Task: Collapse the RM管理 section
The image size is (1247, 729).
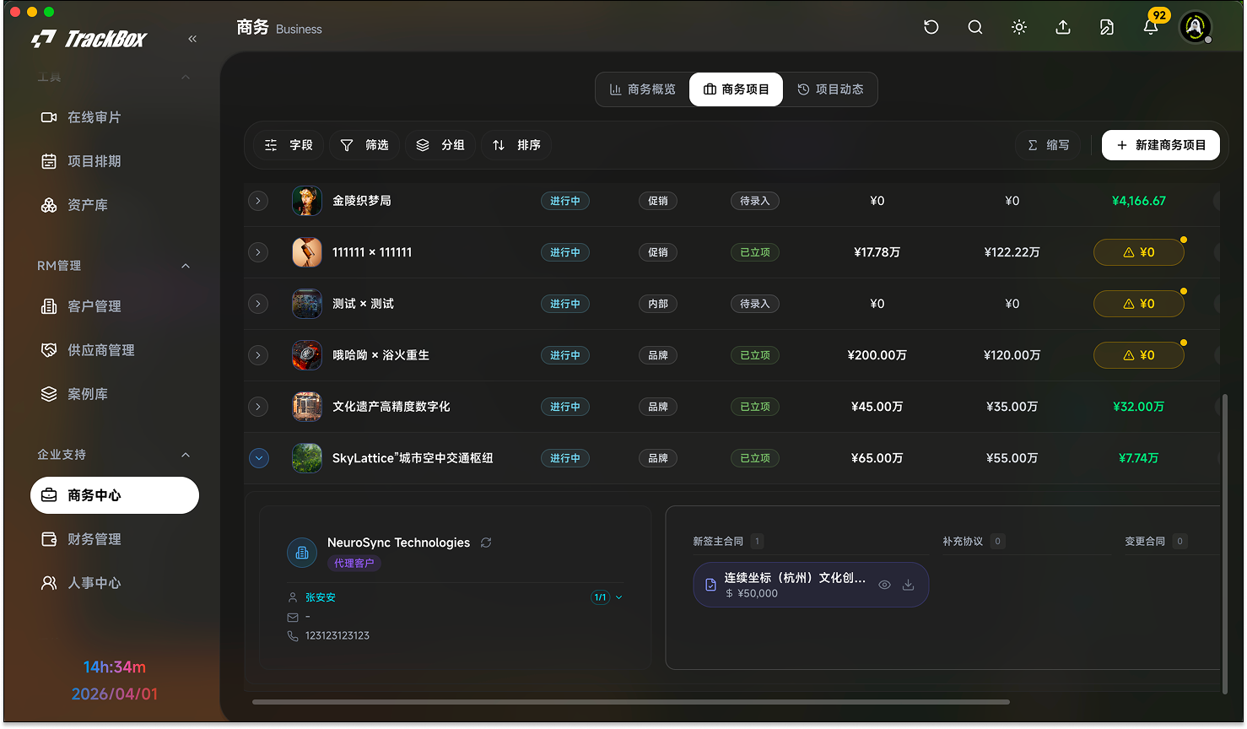Action: coord(186,266)
